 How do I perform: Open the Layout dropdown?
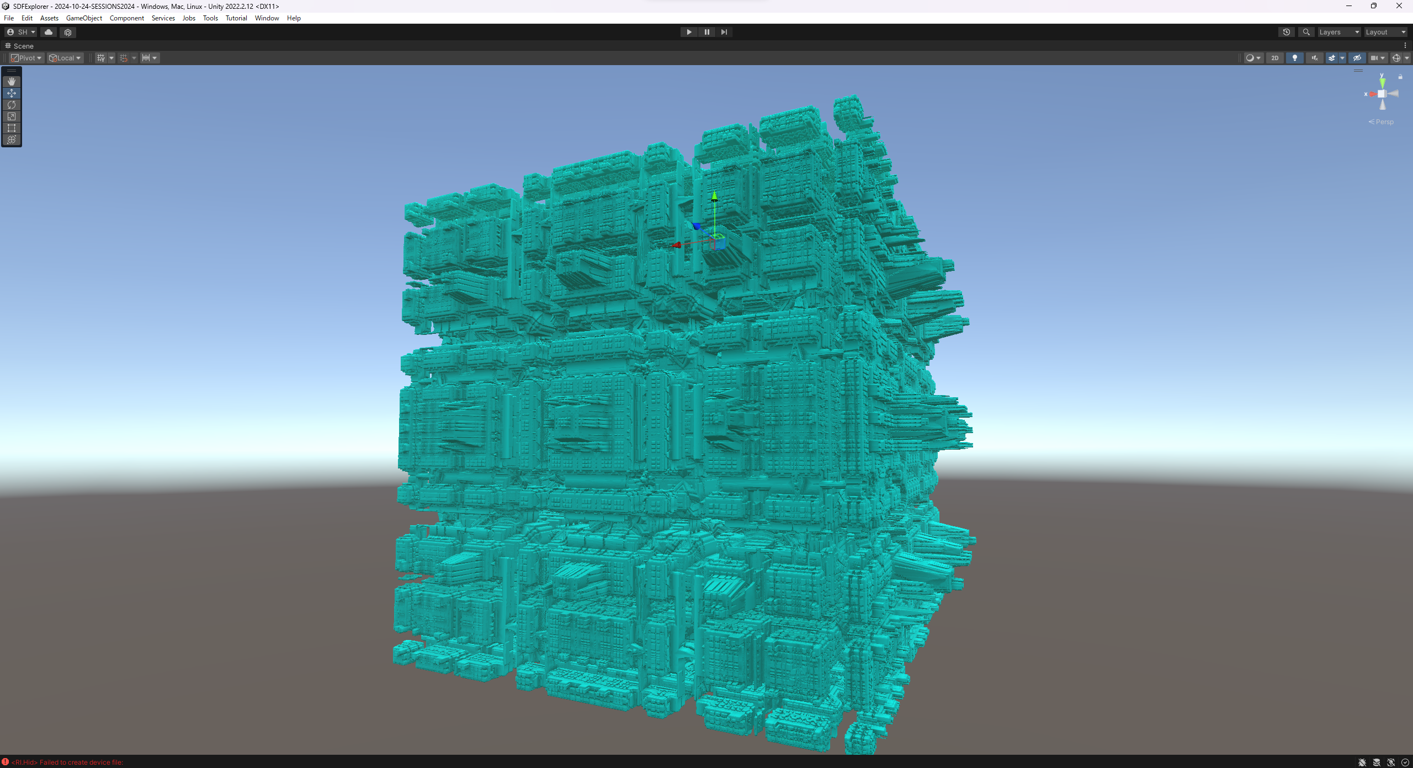tap(1385, 32)
